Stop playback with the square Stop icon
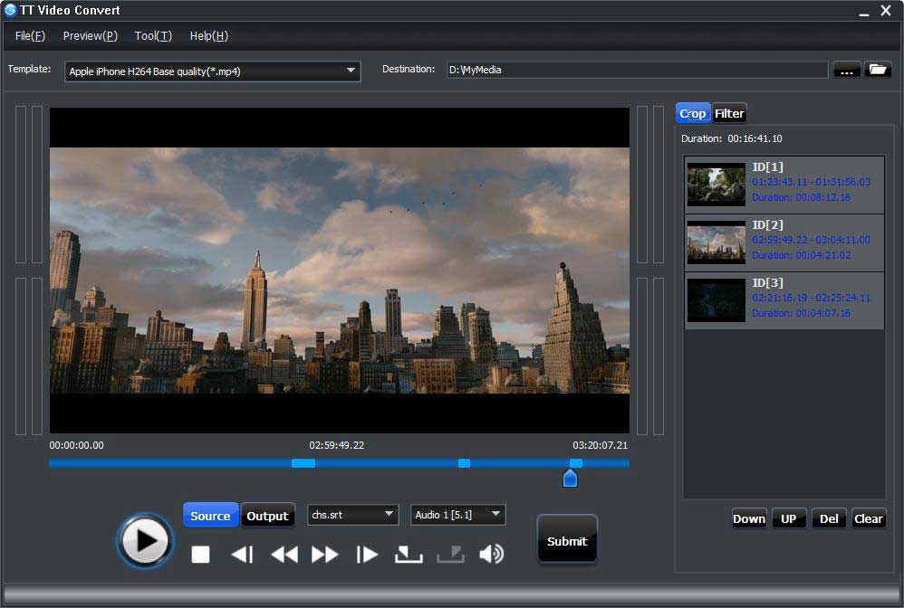Viewport: 904px width, 608px height. click(x=200, y=555)
